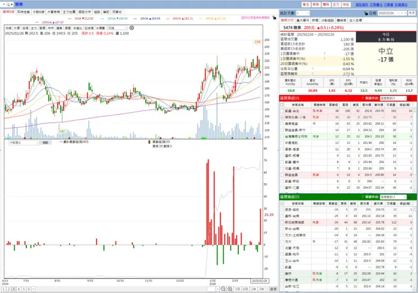
Task: Click the 聯泰 stock name field at top
Action: pyautogui.click(x=19, y=5)
